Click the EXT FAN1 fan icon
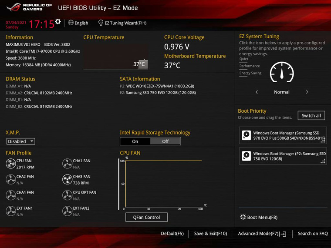This screenshot has height=248, width=331. click(11, 211)
